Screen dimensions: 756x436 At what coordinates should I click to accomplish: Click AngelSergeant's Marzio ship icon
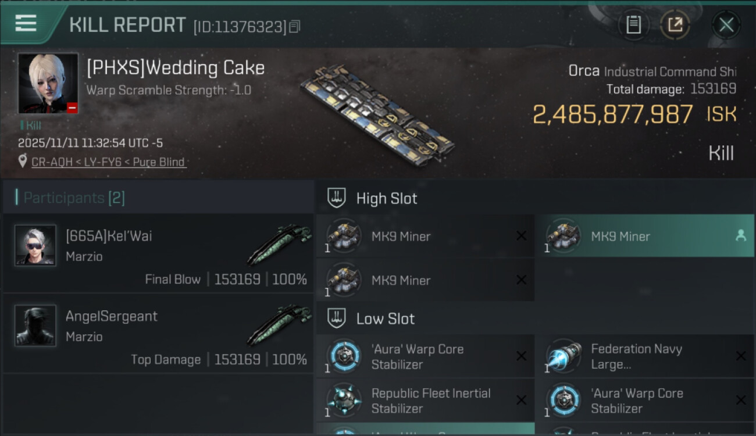point(279,325)
